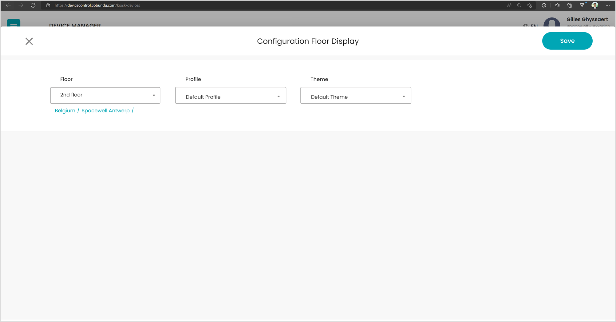The image size is (616, 322).
Task: Click the browser back arrow
Action: tap(8, 5)
